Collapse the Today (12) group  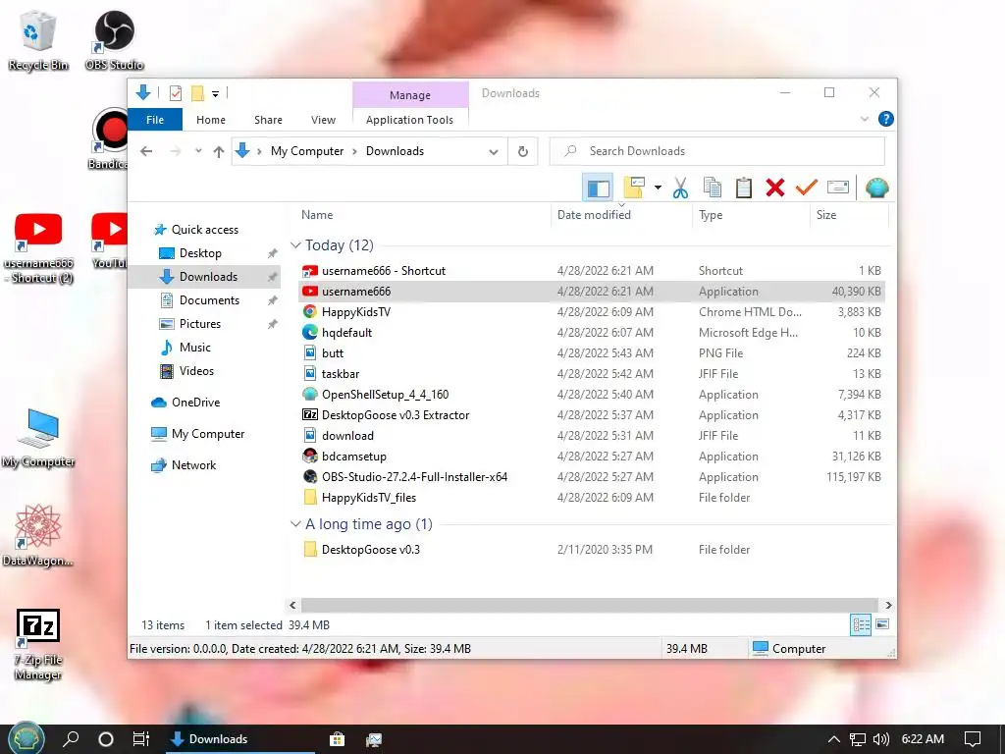point(295,244)
